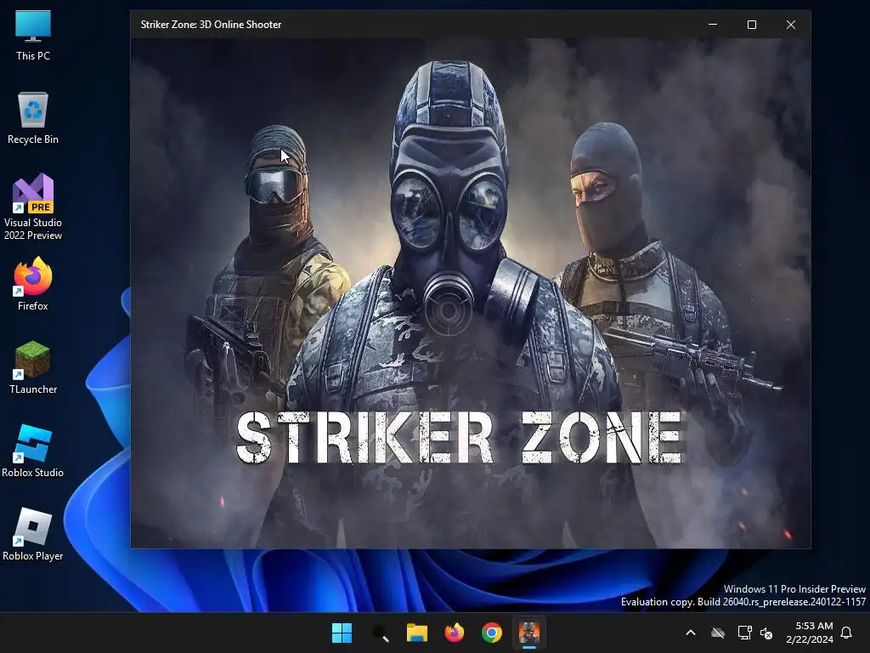Minimize the Striker Zone window
Screen dimensions: 870x653
(x=713, y=25)
